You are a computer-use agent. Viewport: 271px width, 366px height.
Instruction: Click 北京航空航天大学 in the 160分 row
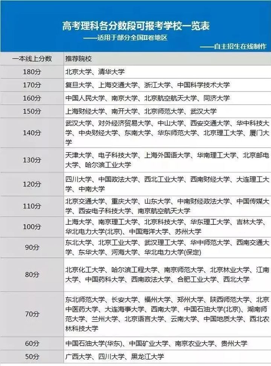(171, 98)
